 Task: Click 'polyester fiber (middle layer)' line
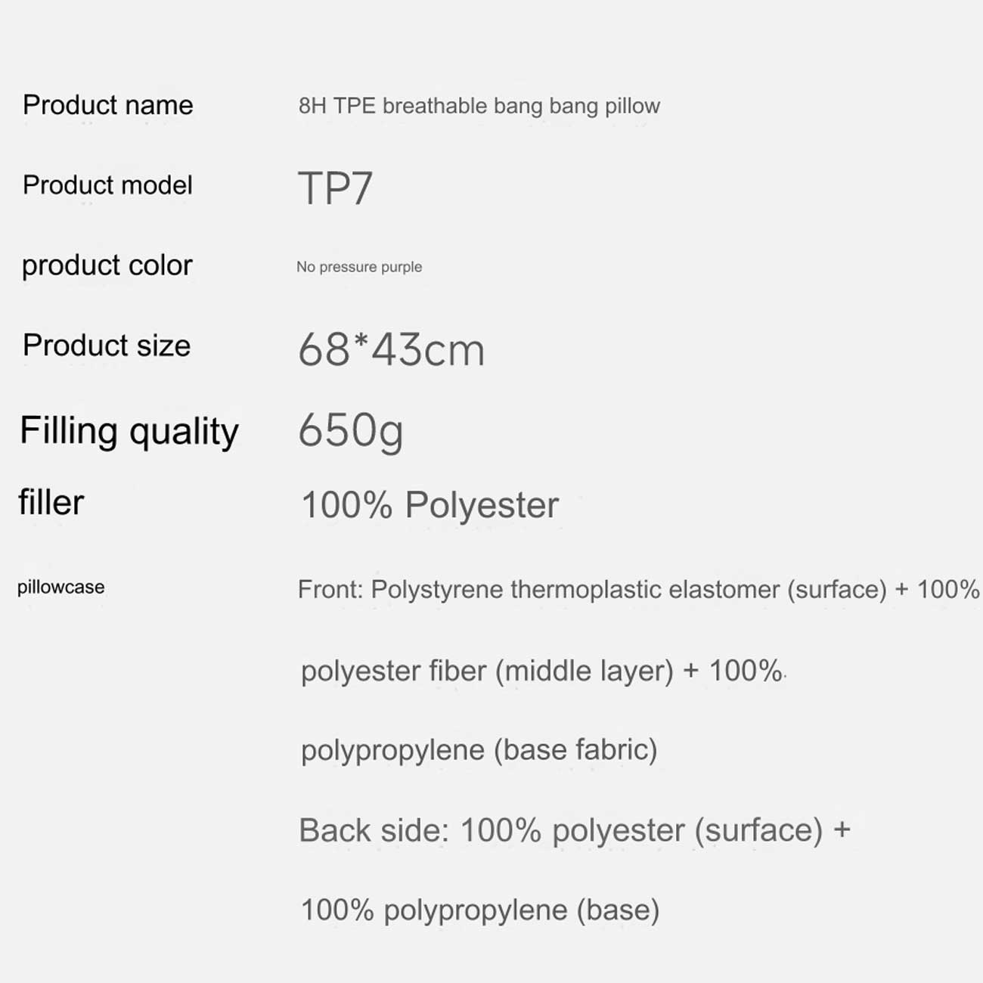(x=487, y=671)
